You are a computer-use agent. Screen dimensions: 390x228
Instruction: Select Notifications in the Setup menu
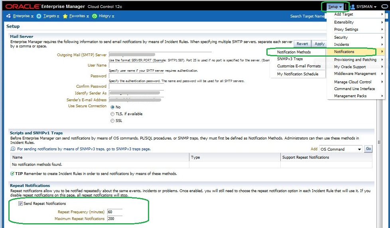coord(356,52)
